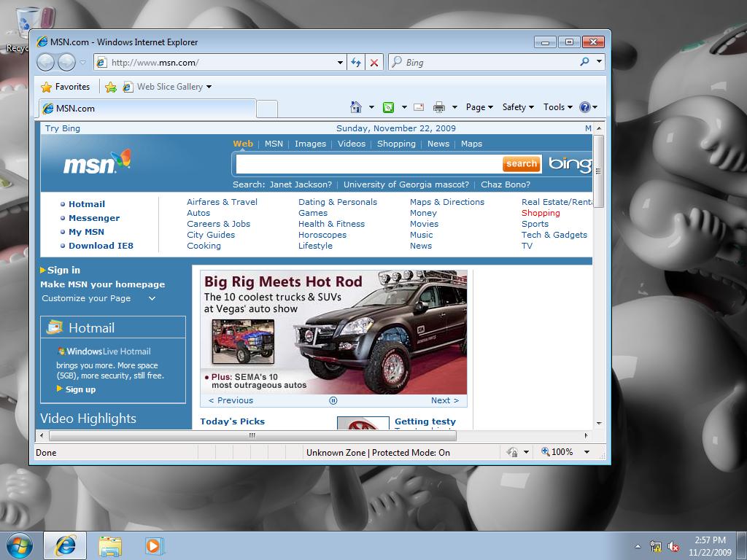Viewport: 747px width, 560px height.
Task: Click the RSS feeds icon
Action: pyautogui.click(x=389, y=107)
